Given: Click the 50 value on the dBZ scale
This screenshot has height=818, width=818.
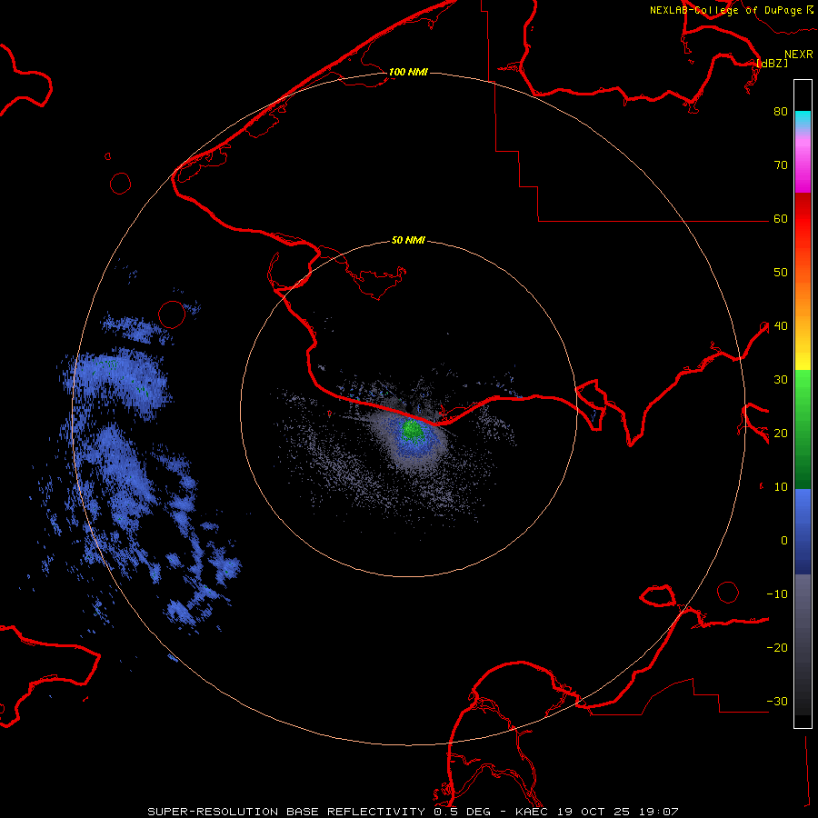Looking at the screenshot, I should click(781, 273).
